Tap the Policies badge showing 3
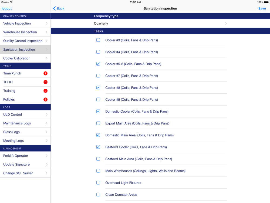This screenshot has height=203, width=270. [45, 100]
